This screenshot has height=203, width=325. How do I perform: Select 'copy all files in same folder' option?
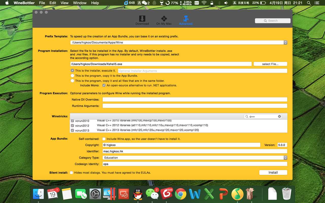click(72, 81)
